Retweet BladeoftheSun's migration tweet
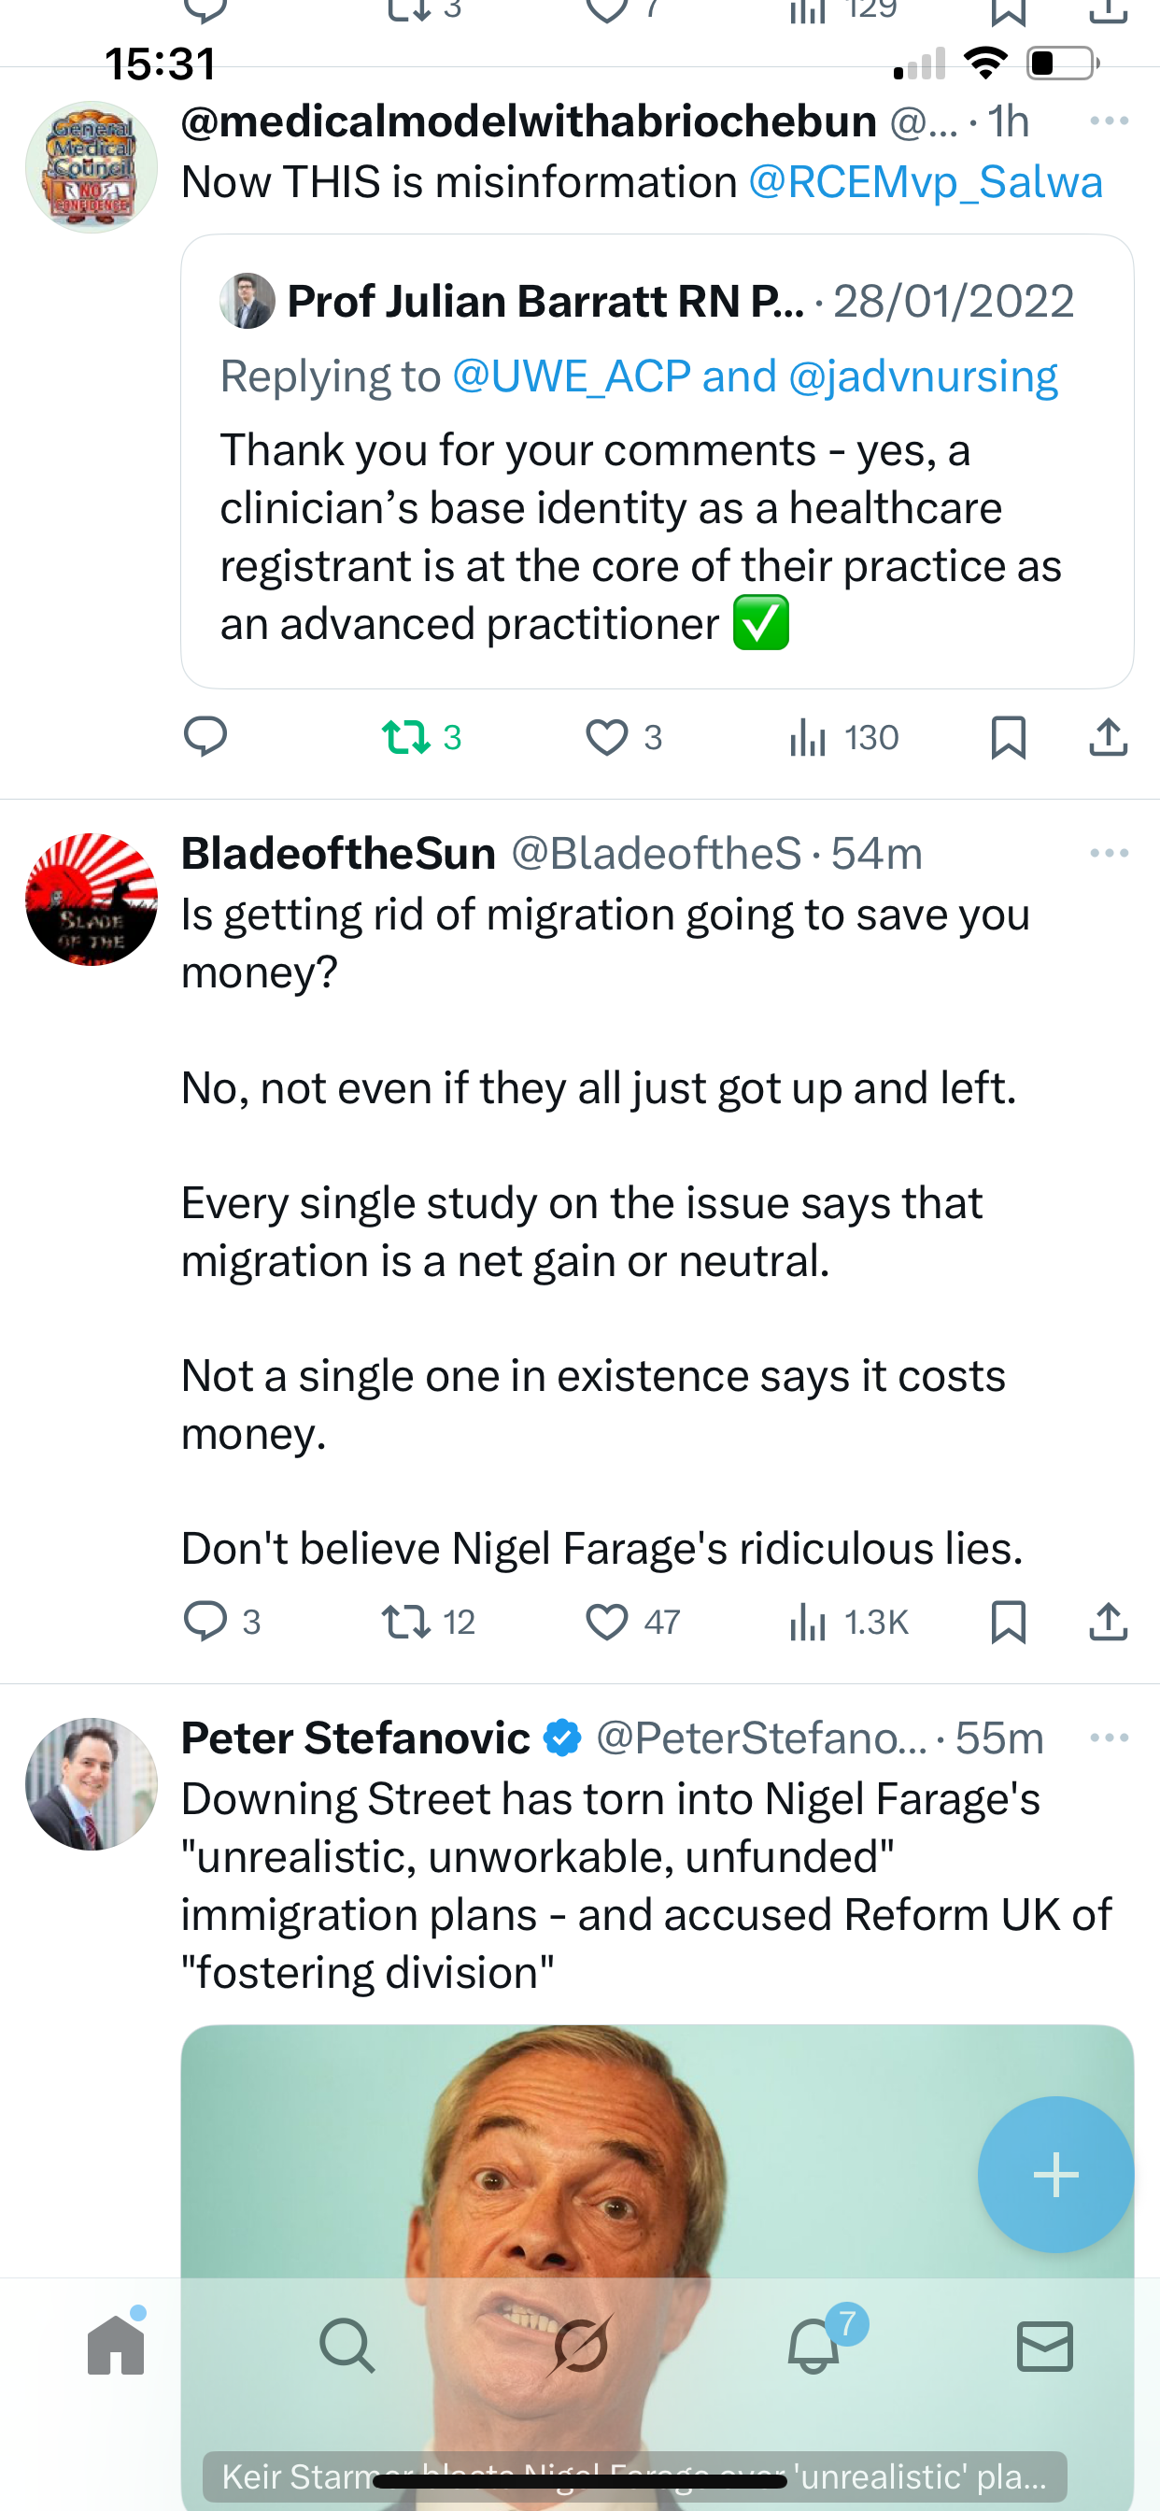This screenshot has height=2511, width=1160. tap(405, 1622)
